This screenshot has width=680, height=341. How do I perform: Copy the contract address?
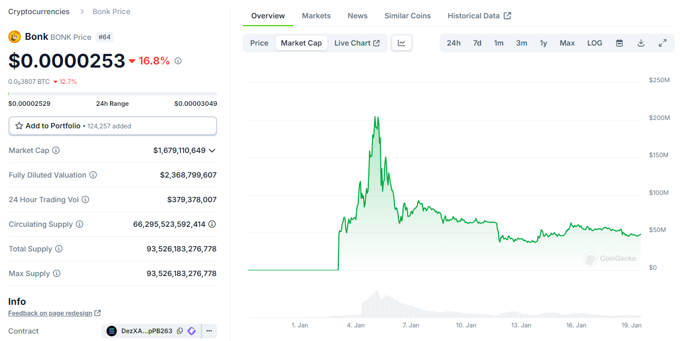(x=180, y=331)
